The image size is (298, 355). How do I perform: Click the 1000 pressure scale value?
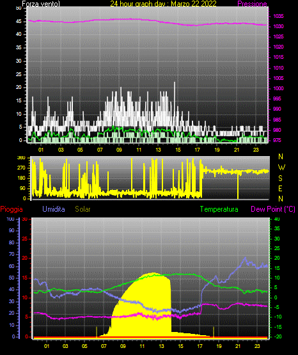[x=278, y=88]
